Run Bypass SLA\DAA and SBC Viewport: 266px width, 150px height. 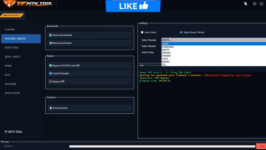89,66
